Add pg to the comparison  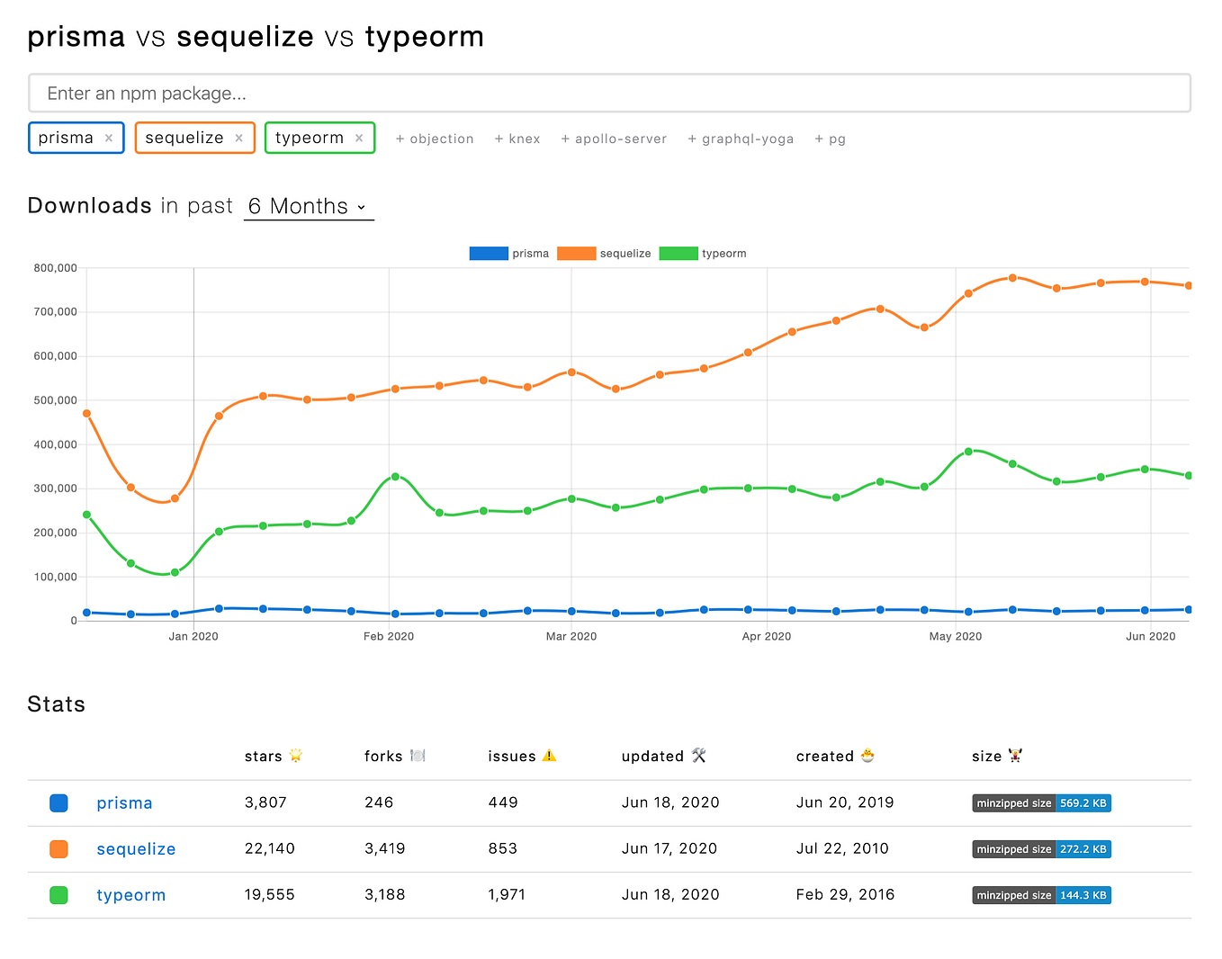tap(830, 139)
